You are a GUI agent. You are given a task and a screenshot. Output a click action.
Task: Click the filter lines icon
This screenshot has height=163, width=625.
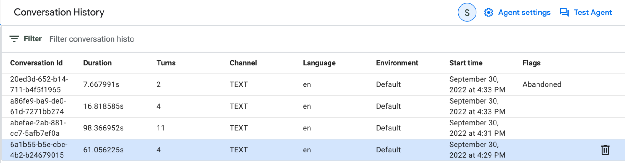(x=14, y=39)
